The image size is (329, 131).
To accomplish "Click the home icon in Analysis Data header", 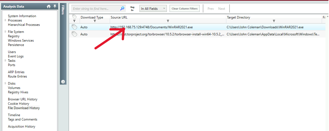I will point(49,7).
